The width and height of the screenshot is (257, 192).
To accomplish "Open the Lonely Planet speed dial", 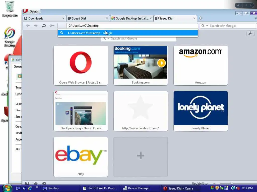I will tap(201, 111).
